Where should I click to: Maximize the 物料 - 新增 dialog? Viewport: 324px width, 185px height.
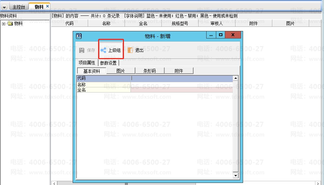tap(220, 35)
